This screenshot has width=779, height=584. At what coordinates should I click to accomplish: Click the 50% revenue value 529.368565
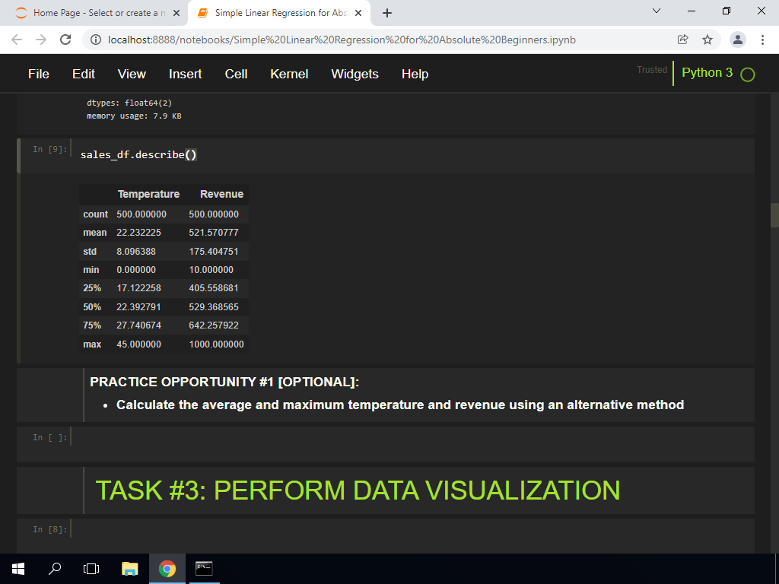click(214, 307)
